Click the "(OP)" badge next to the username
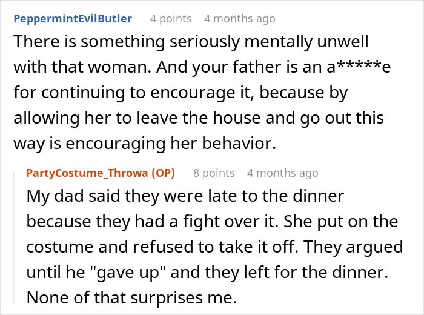 (x=163, y=173)
